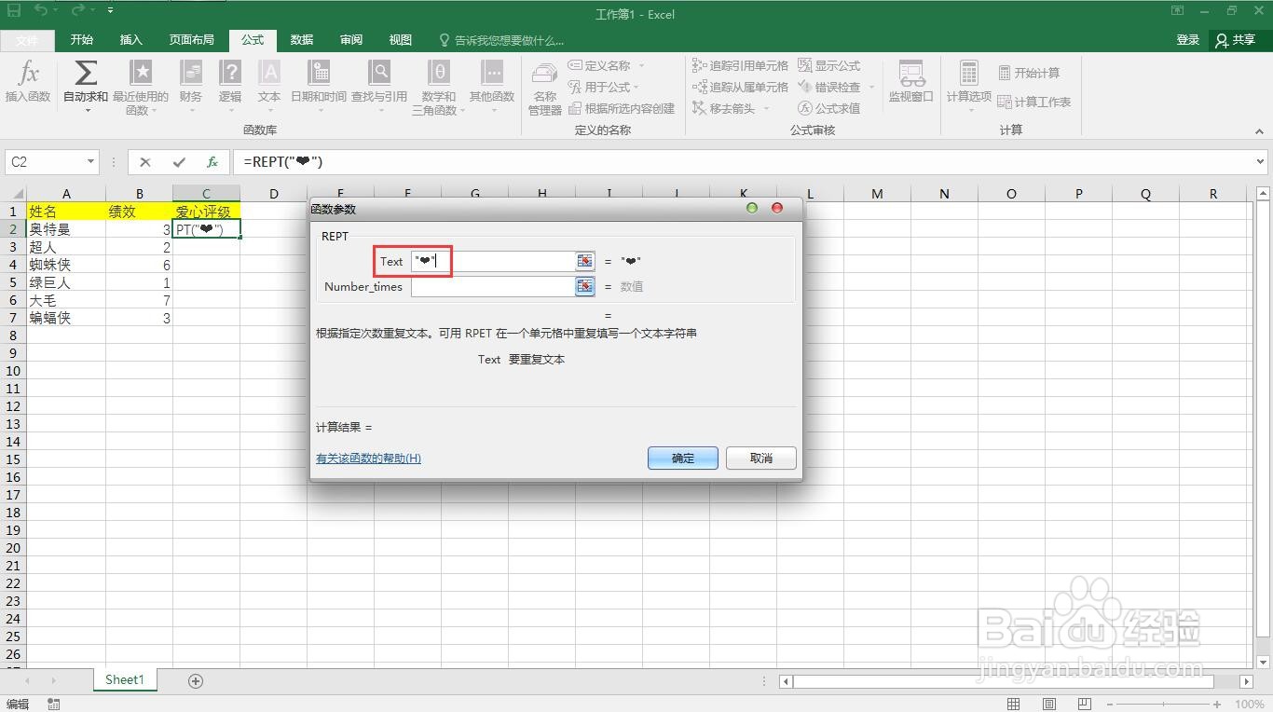Select cell B6 with value 7
1273x712 pixels.
(140, 300)
